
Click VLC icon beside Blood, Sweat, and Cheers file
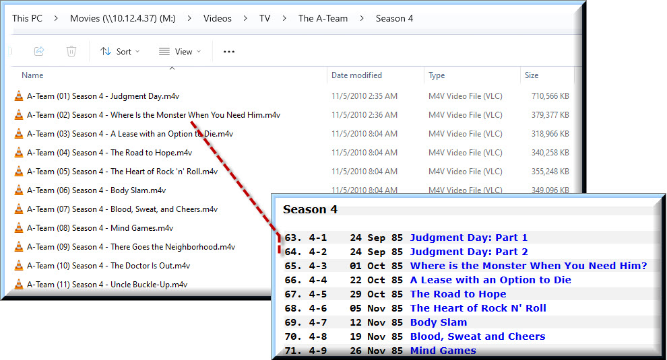[x=19, y=209]
